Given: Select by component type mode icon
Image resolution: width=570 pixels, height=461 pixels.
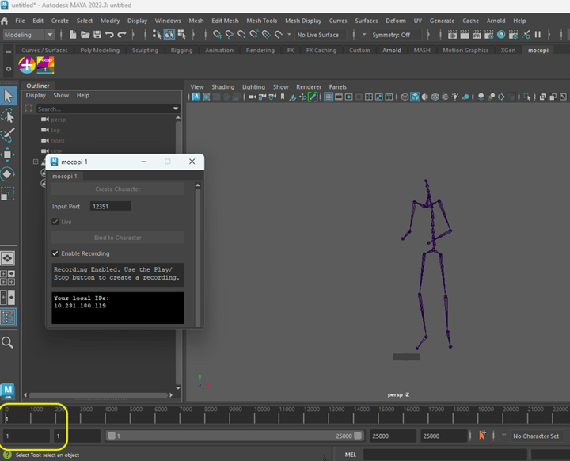Looking at the screenshot, I should (181, 35).
